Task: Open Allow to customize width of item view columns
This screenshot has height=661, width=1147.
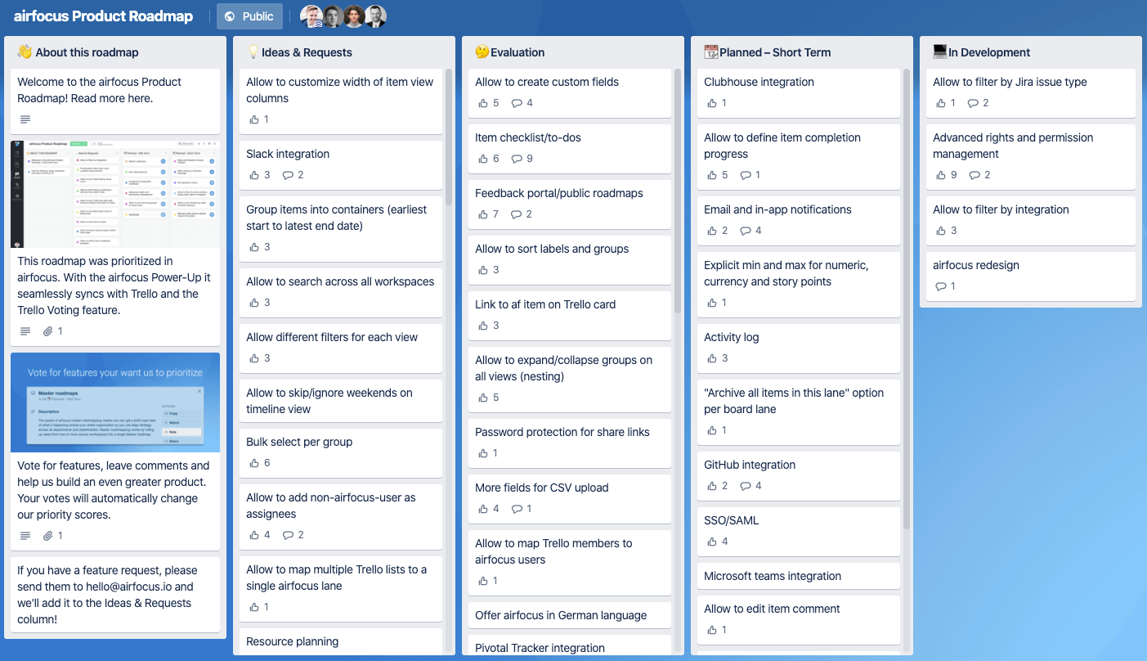Action: (340, 101)
